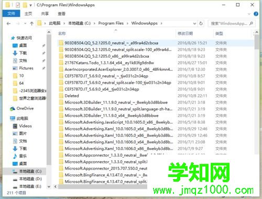The height and width of the screenshot is (199, 262).
Task: Sort by the 名称 column header
Action: click(x=62, y=34)
